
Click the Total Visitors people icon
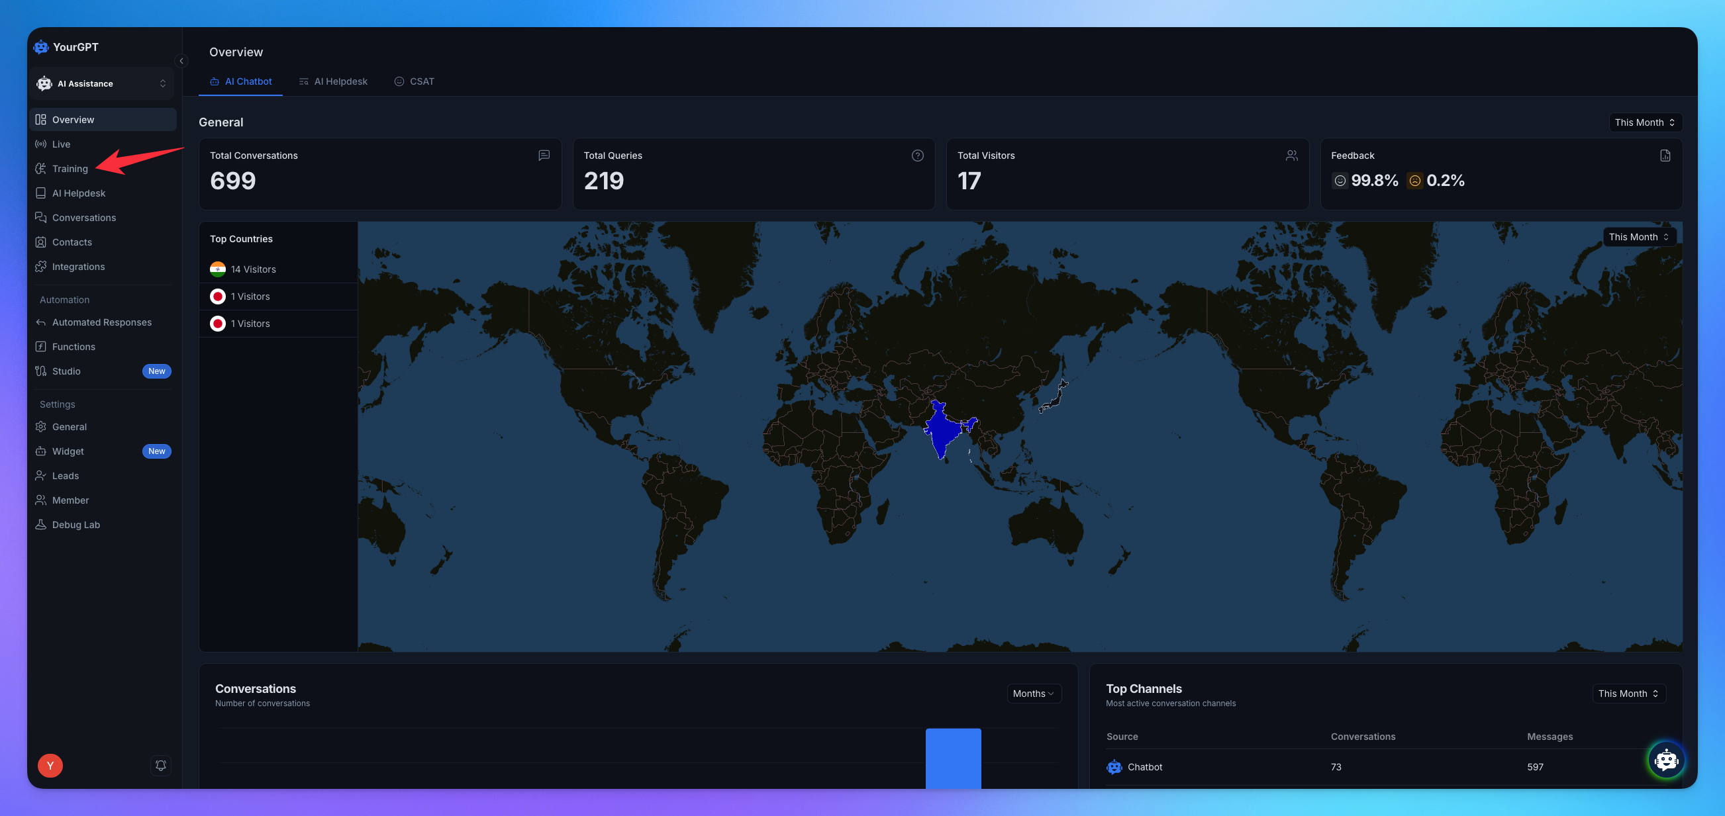point(1291,156)
